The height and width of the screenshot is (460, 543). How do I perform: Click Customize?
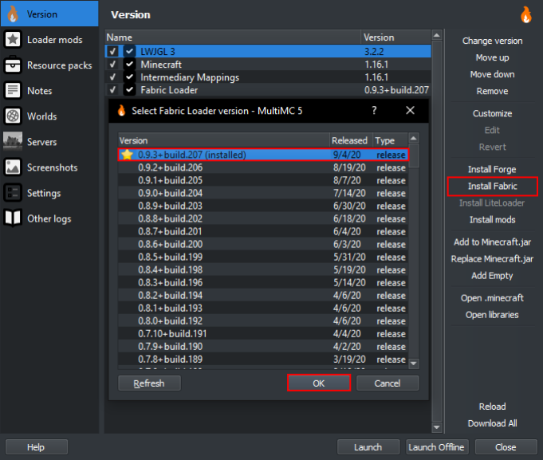click(x=493, y=113)
